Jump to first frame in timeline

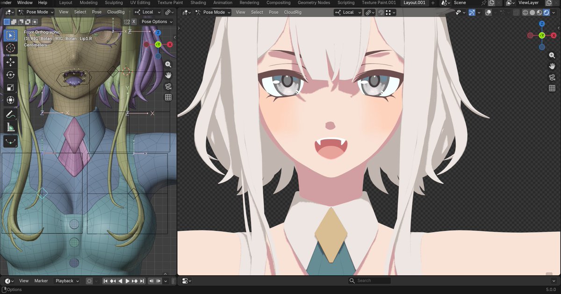pos(106,281)
